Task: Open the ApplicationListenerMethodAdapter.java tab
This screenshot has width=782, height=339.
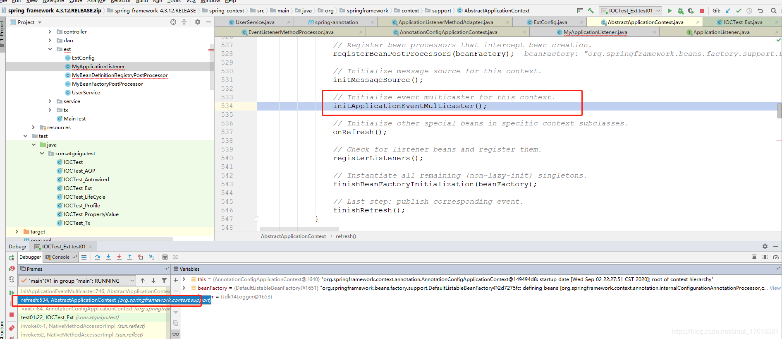Action: point(446,22)
